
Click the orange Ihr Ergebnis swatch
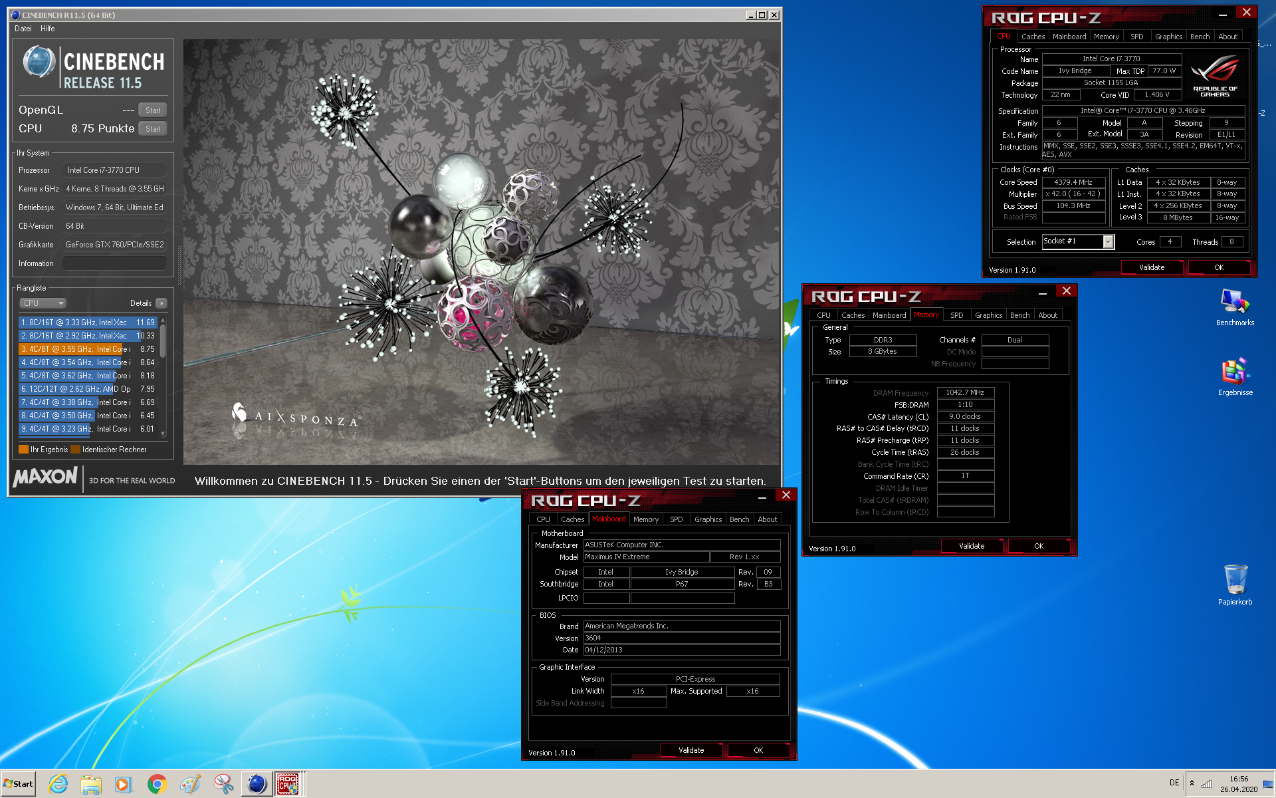click(23, 450)
